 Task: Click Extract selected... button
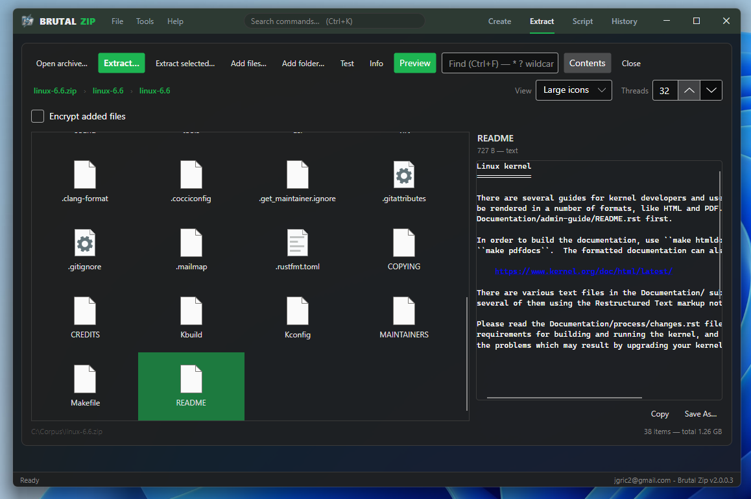[185, 64]
